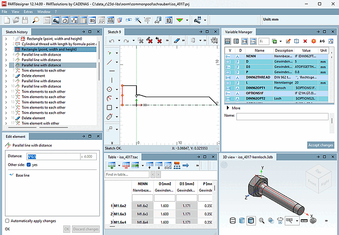Image resolution: width=339 pixels, height=235 pixels.
Task: Toggle the V column checkbox for row D
Action: point(228,61)
